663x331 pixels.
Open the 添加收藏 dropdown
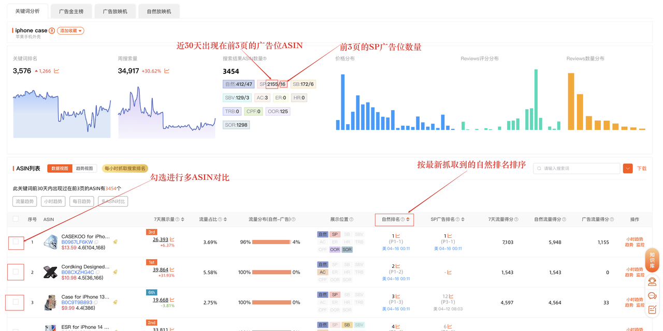[70, 31]
